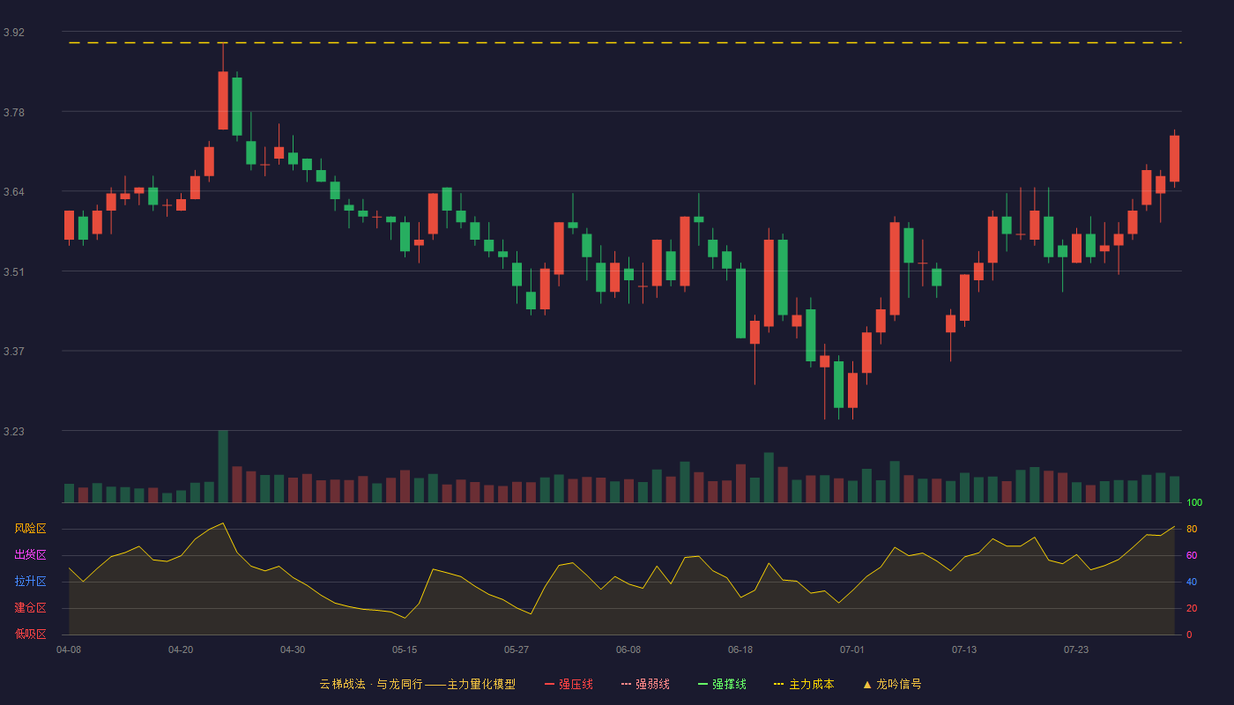Toggle the 强撑线 legend entry

pos(722,684)
